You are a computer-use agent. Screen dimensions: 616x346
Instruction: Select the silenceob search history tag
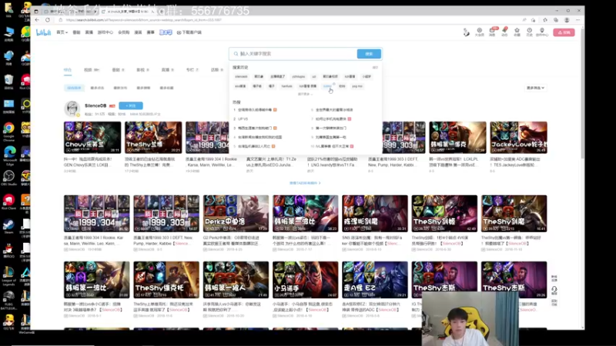coord(241,76)
